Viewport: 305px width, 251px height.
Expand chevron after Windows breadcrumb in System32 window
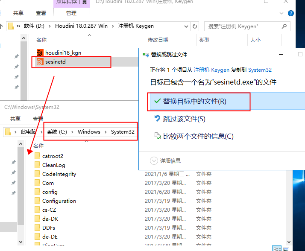point(106,132)
